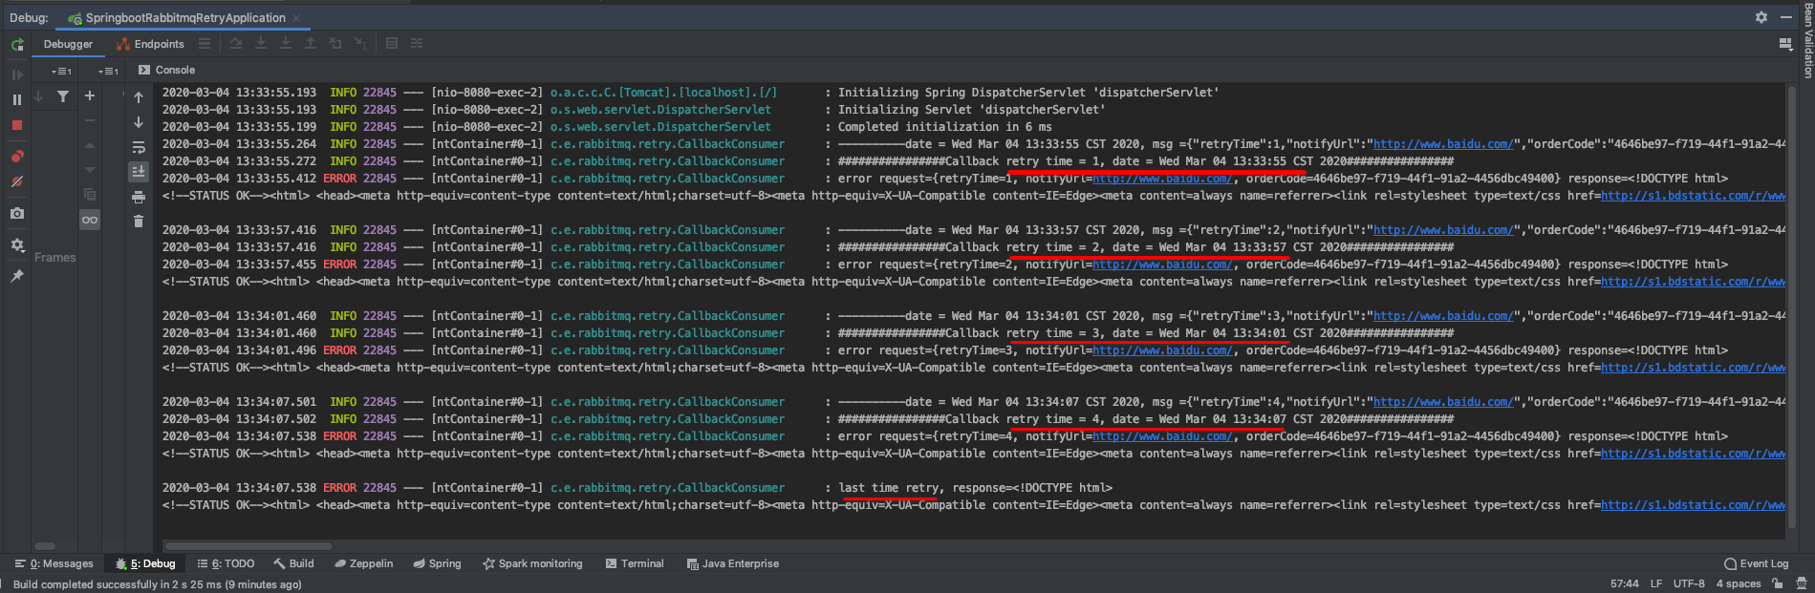Click the Print console icon
1815x593 pixels.
pyautogui.click(x=139, y=197)
